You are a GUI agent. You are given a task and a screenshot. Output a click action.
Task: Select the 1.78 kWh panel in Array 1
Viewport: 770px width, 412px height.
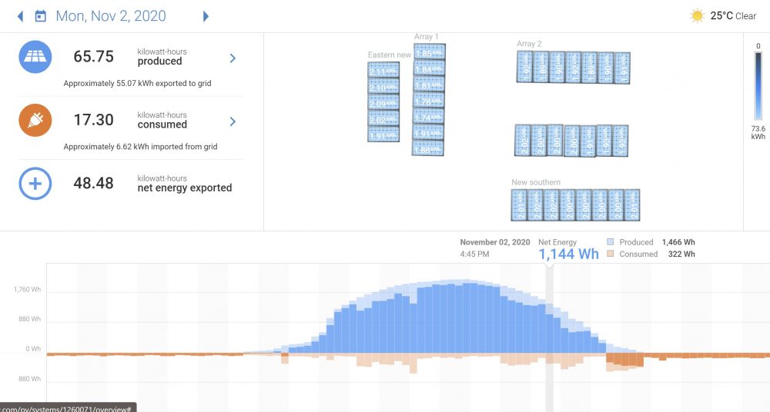pos(429,101)
